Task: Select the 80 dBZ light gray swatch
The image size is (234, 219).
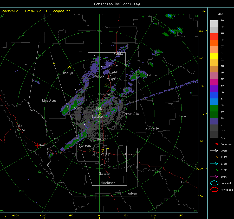Action: (x=214, y=23)
